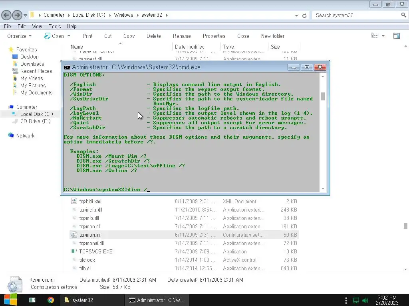Click the search magnifier icon
This screenshot has height=306, width=409.
point(403,15)
